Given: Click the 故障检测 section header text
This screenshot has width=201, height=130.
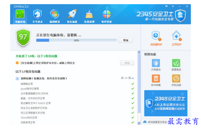Looking at the screenshot, I should coord(44,78).
